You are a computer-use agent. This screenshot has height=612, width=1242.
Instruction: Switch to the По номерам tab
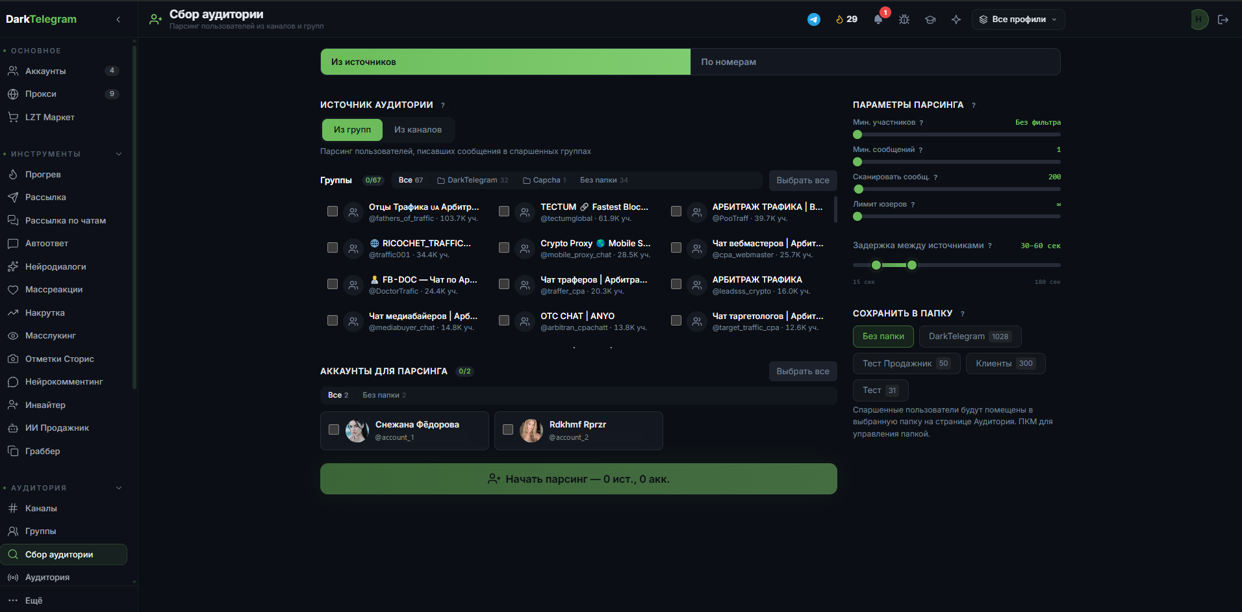pyautogui.click(x=875, y=62)
